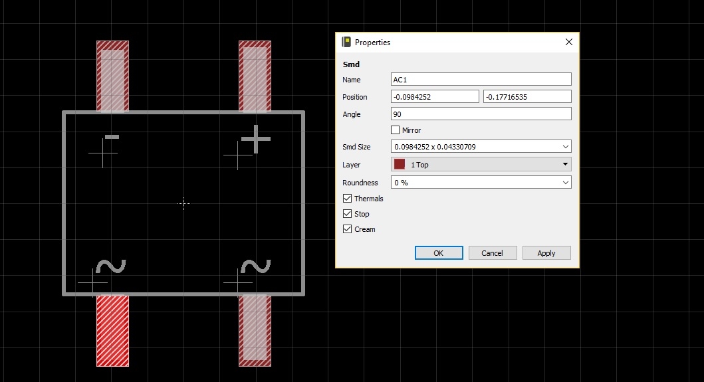The width and height of the screenshot is (704, 382).
Task: Confirm with the OK button
Action: coord(439,252)
